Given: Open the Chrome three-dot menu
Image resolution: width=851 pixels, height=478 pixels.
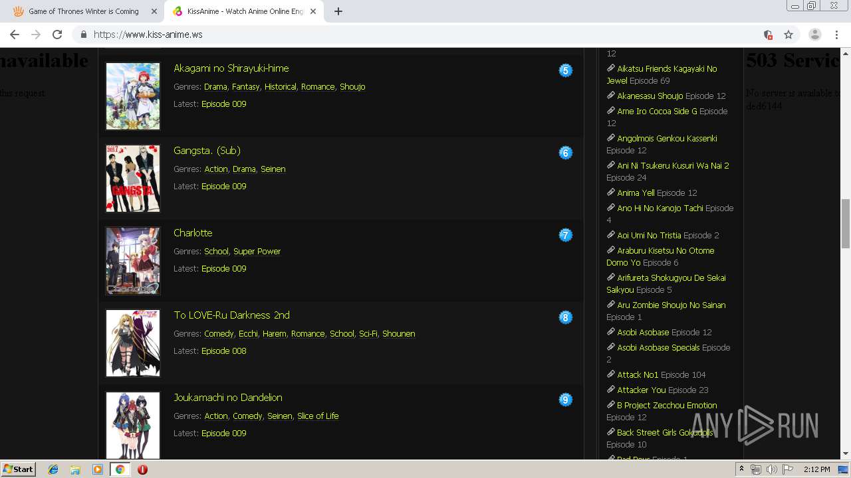Looking at the screenshot, I should point(836,35).
